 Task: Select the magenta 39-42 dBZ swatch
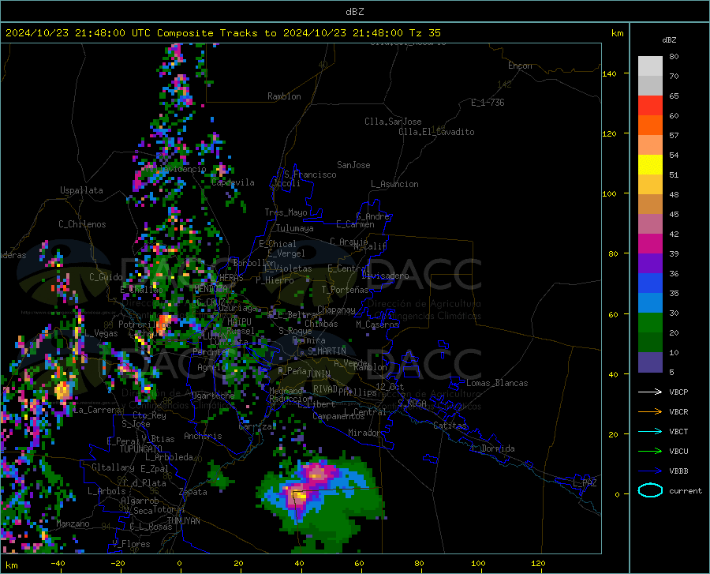pos(650,244)
